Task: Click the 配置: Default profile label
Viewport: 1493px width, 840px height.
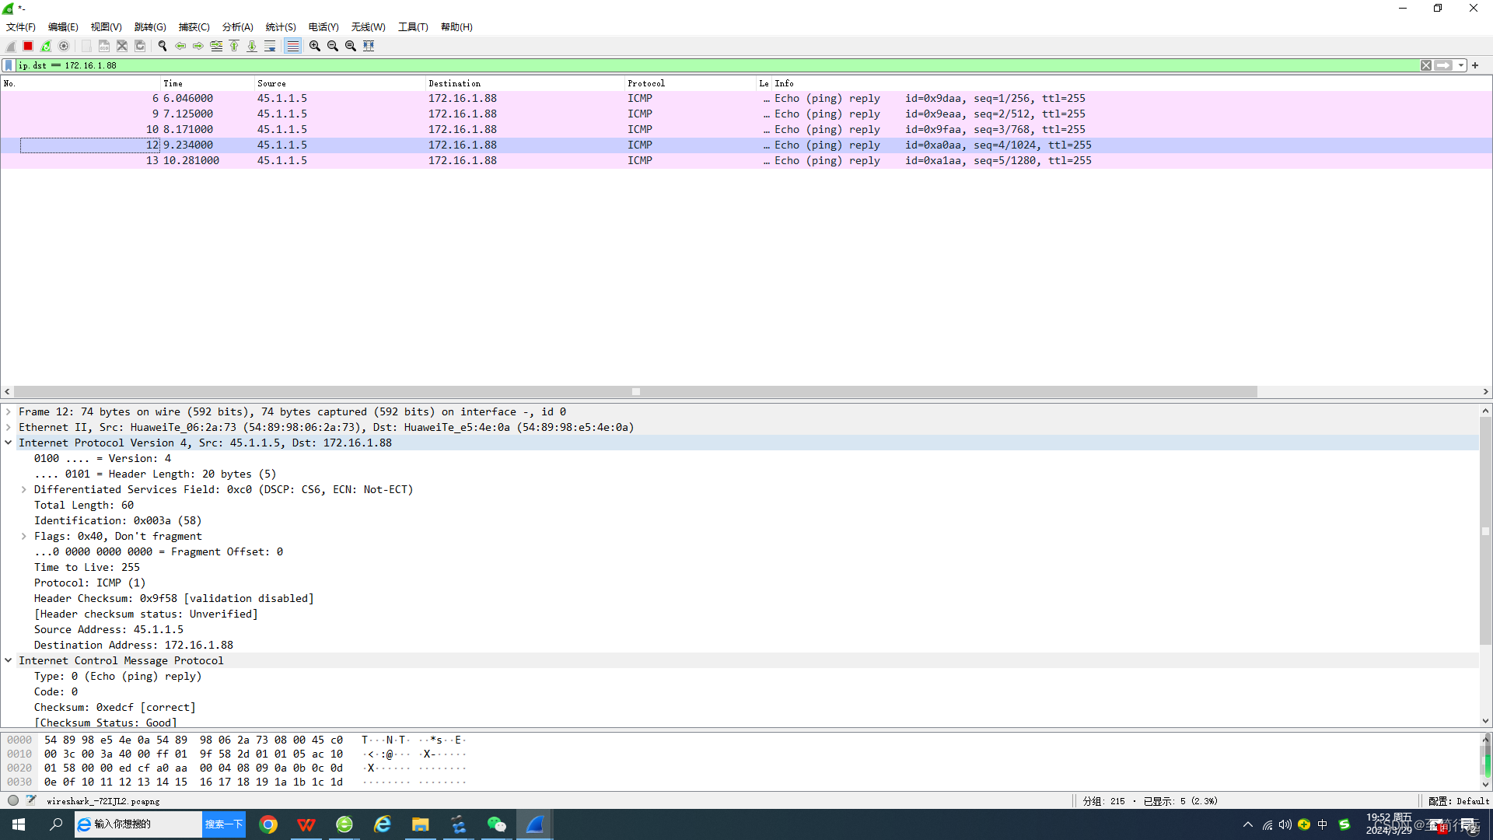Action: [1459, 801]
